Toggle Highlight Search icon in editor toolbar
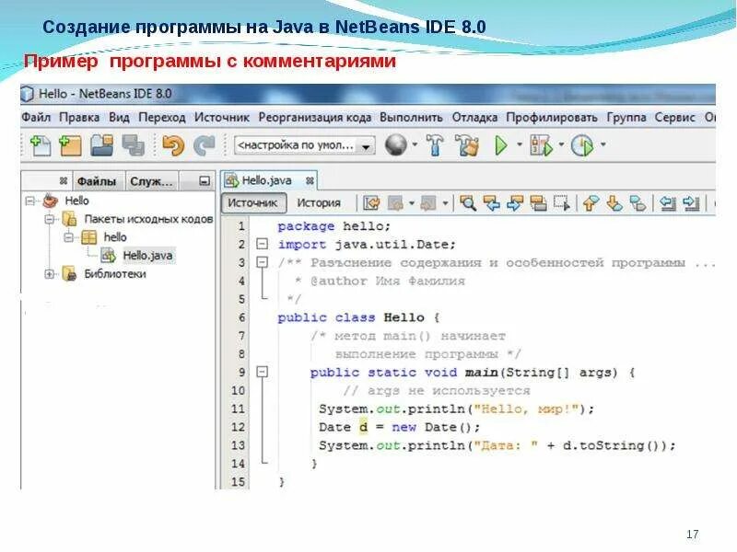The height and width of the screenshot is (552, 737). click(x=538, y=203)
